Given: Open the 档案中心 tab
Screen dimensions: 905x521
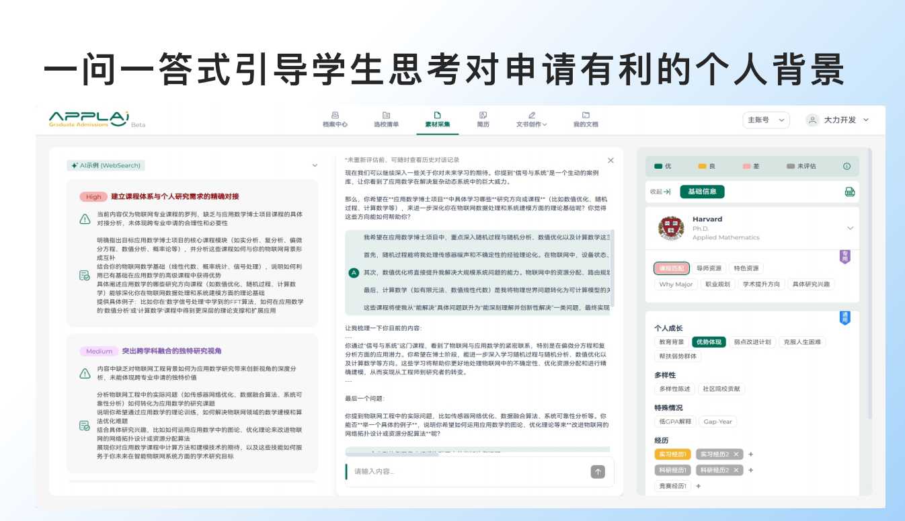Looking at the screenshot, I should (335, 120).
